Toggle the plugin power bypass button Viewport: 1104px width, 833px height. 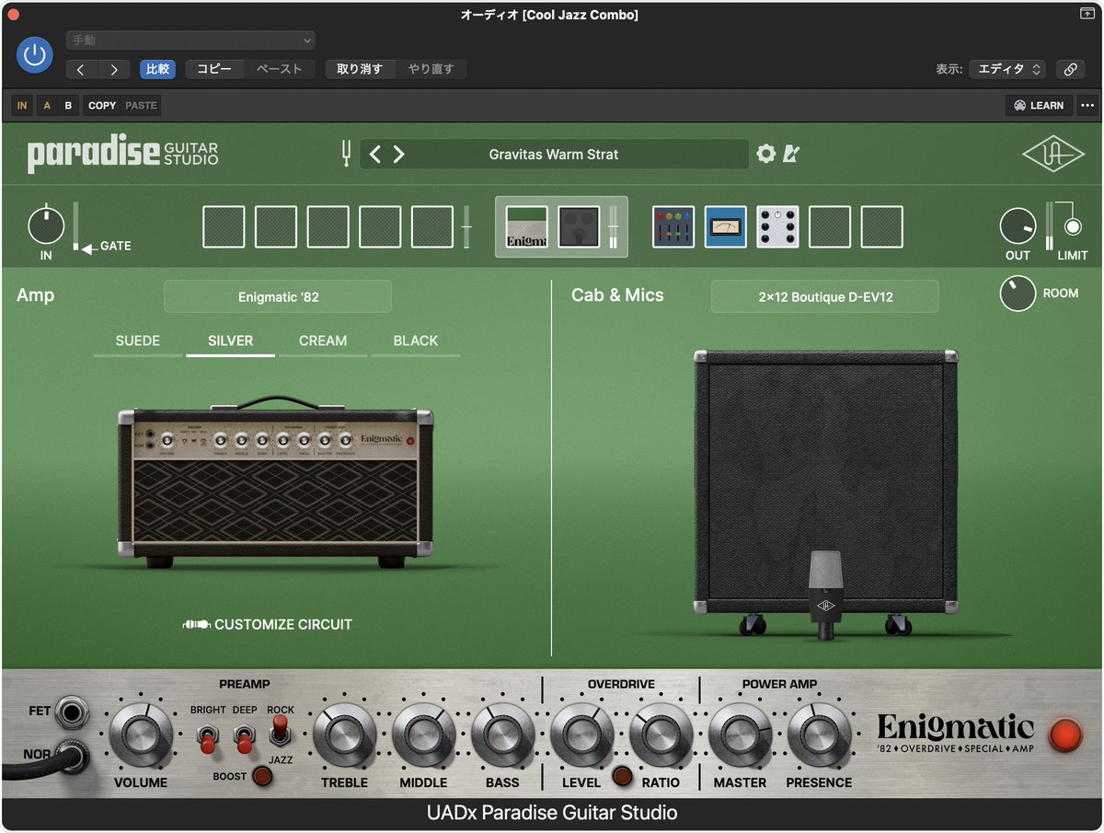pos(35,55)
